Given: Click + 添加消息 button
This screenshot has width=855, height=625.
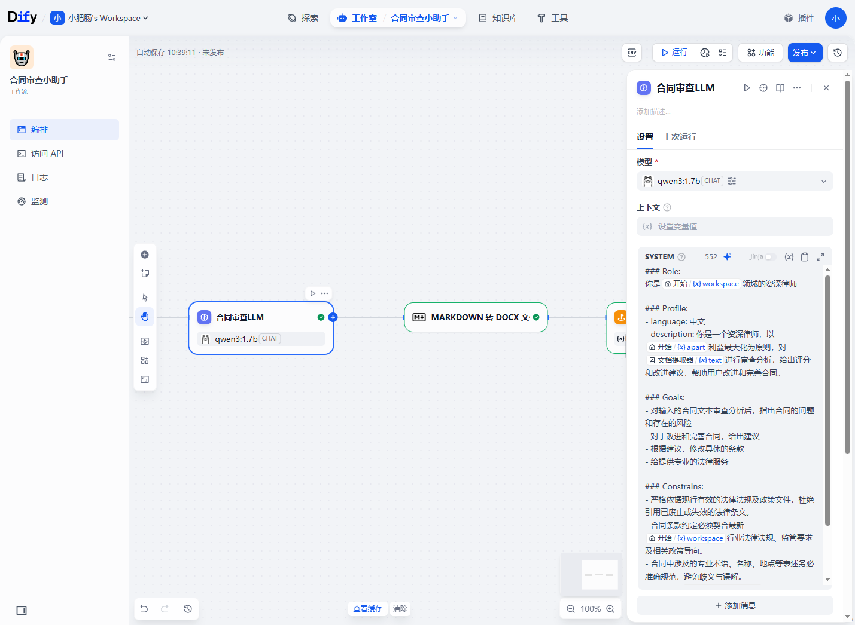Looking at the screenshot, I should coord(735,605).
